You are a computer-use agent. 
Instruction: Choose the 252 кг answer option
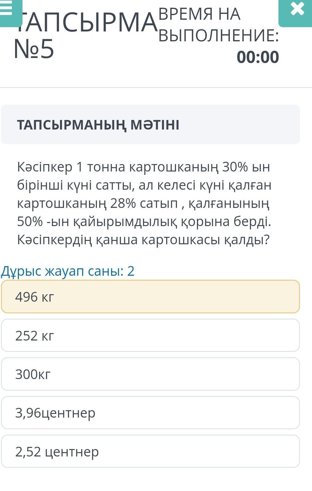click(x=150, y=336)
